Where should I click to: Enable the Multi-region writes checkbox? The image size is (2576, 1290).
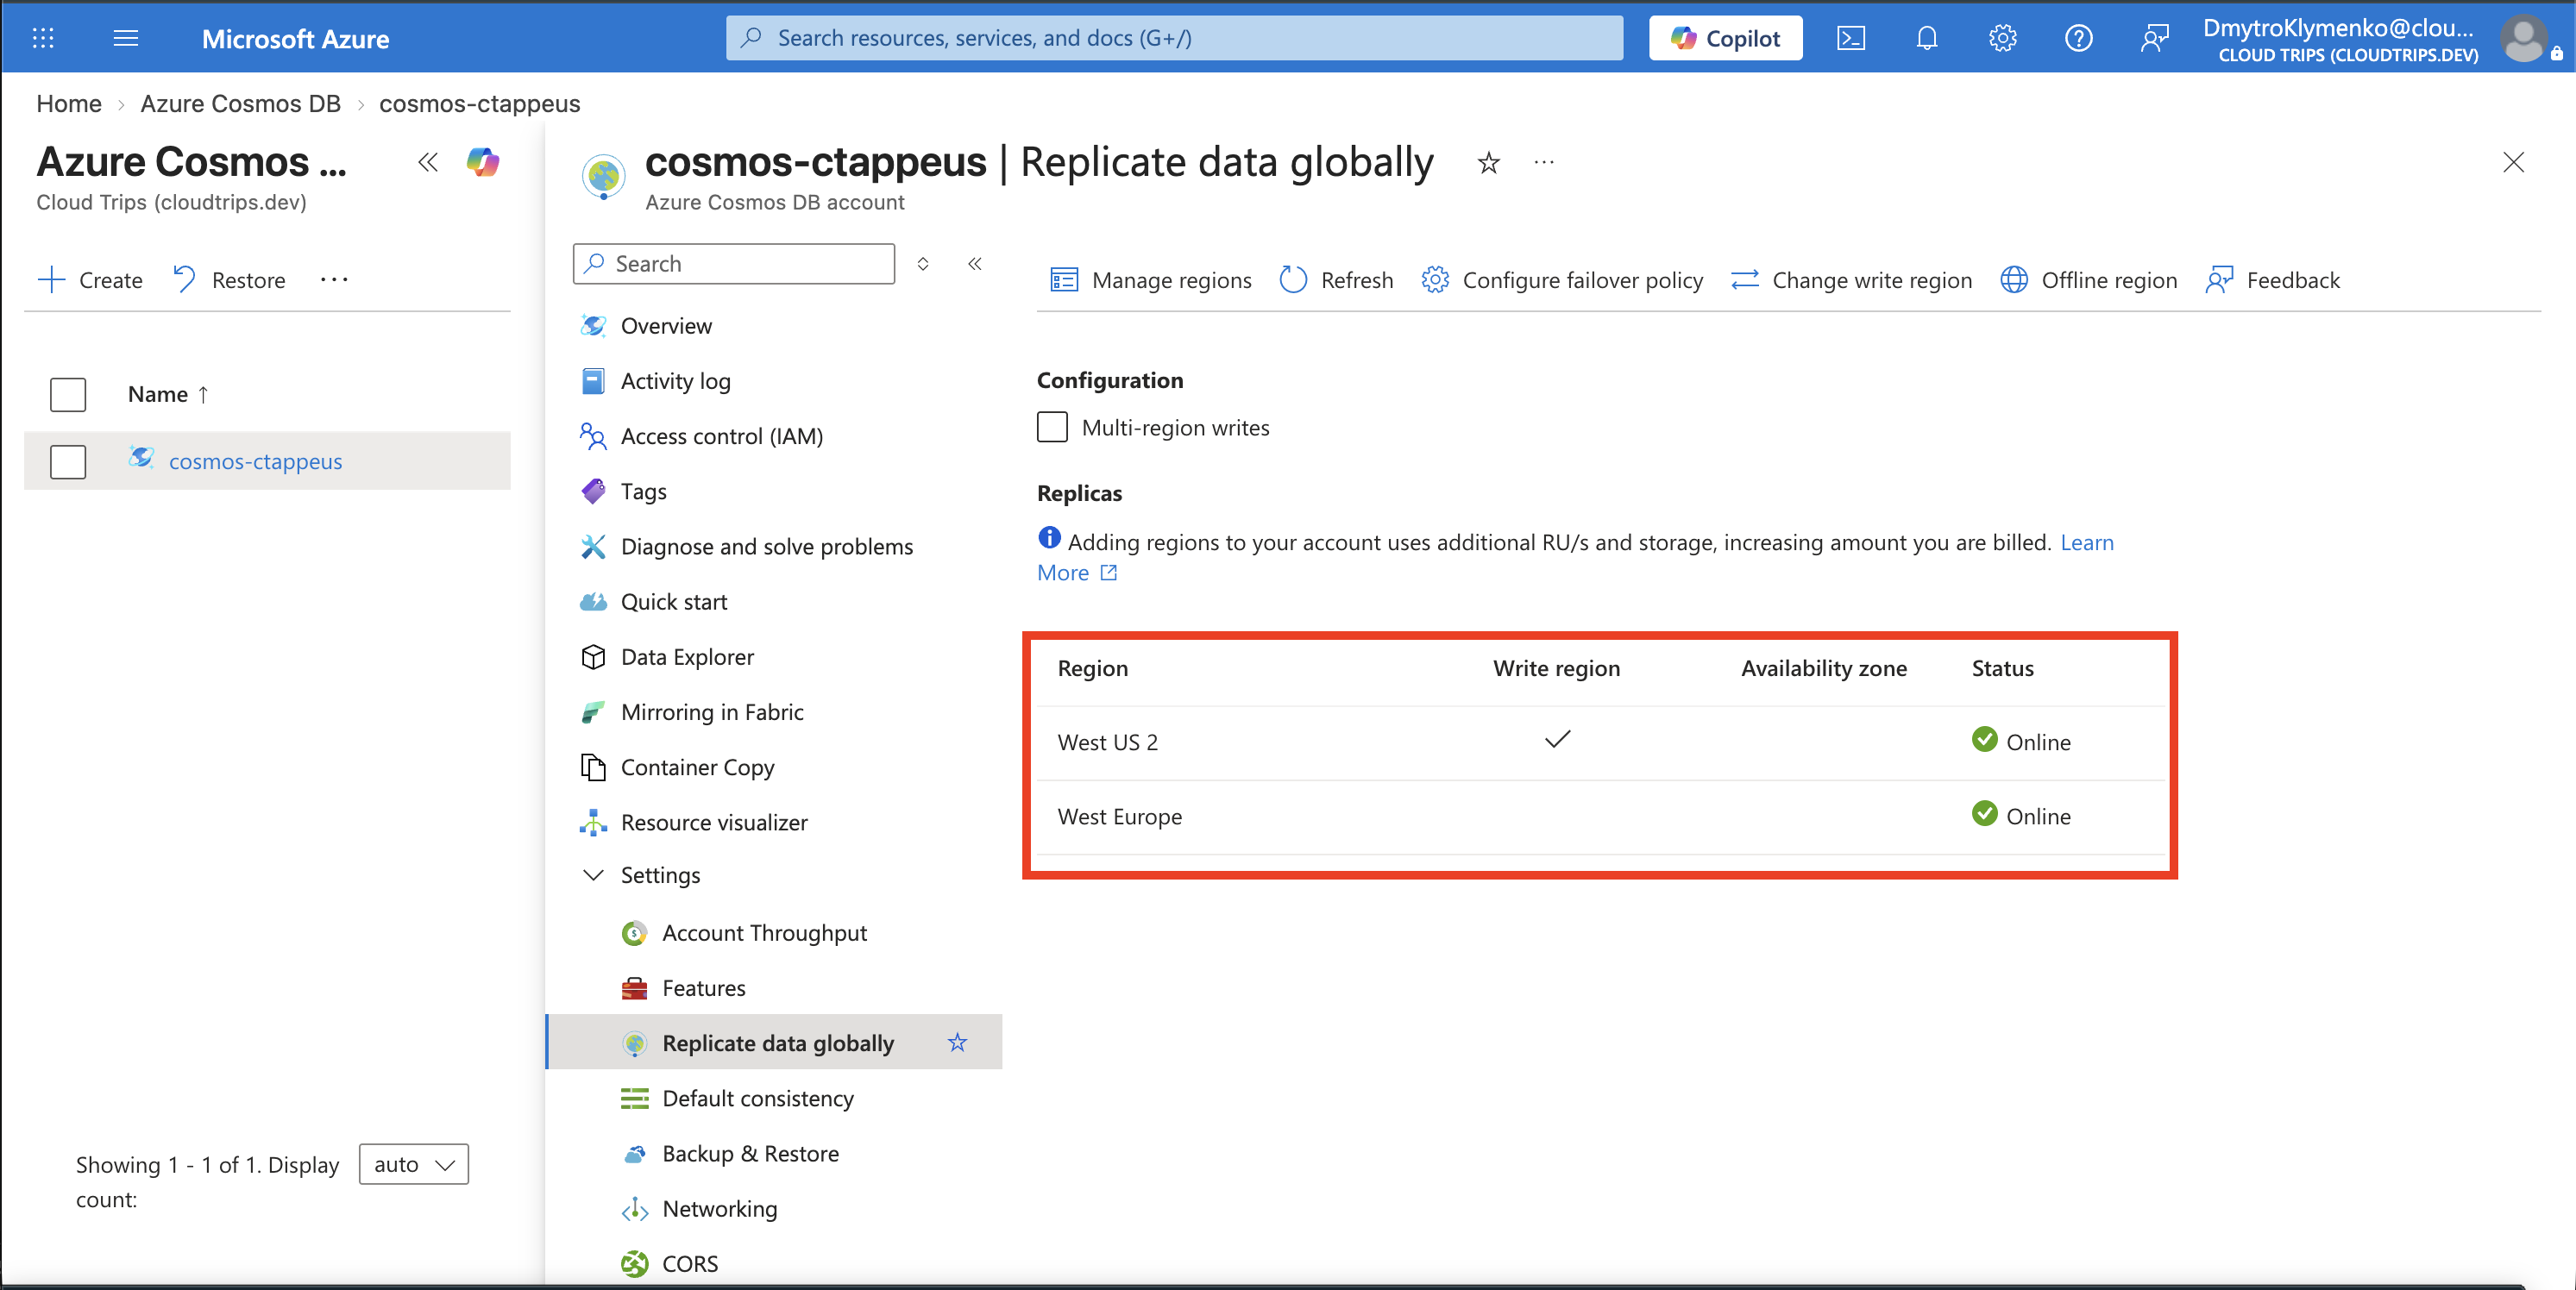tap(1052, 427)
